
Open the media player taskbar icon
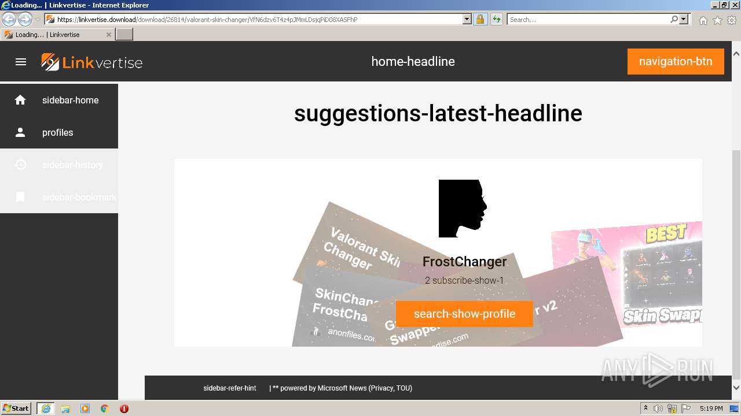pyautogui.click(x=85, y=408)
